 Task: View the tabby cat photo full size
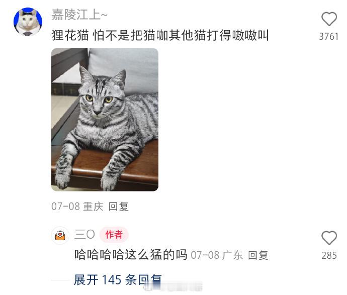click(105, 120)
